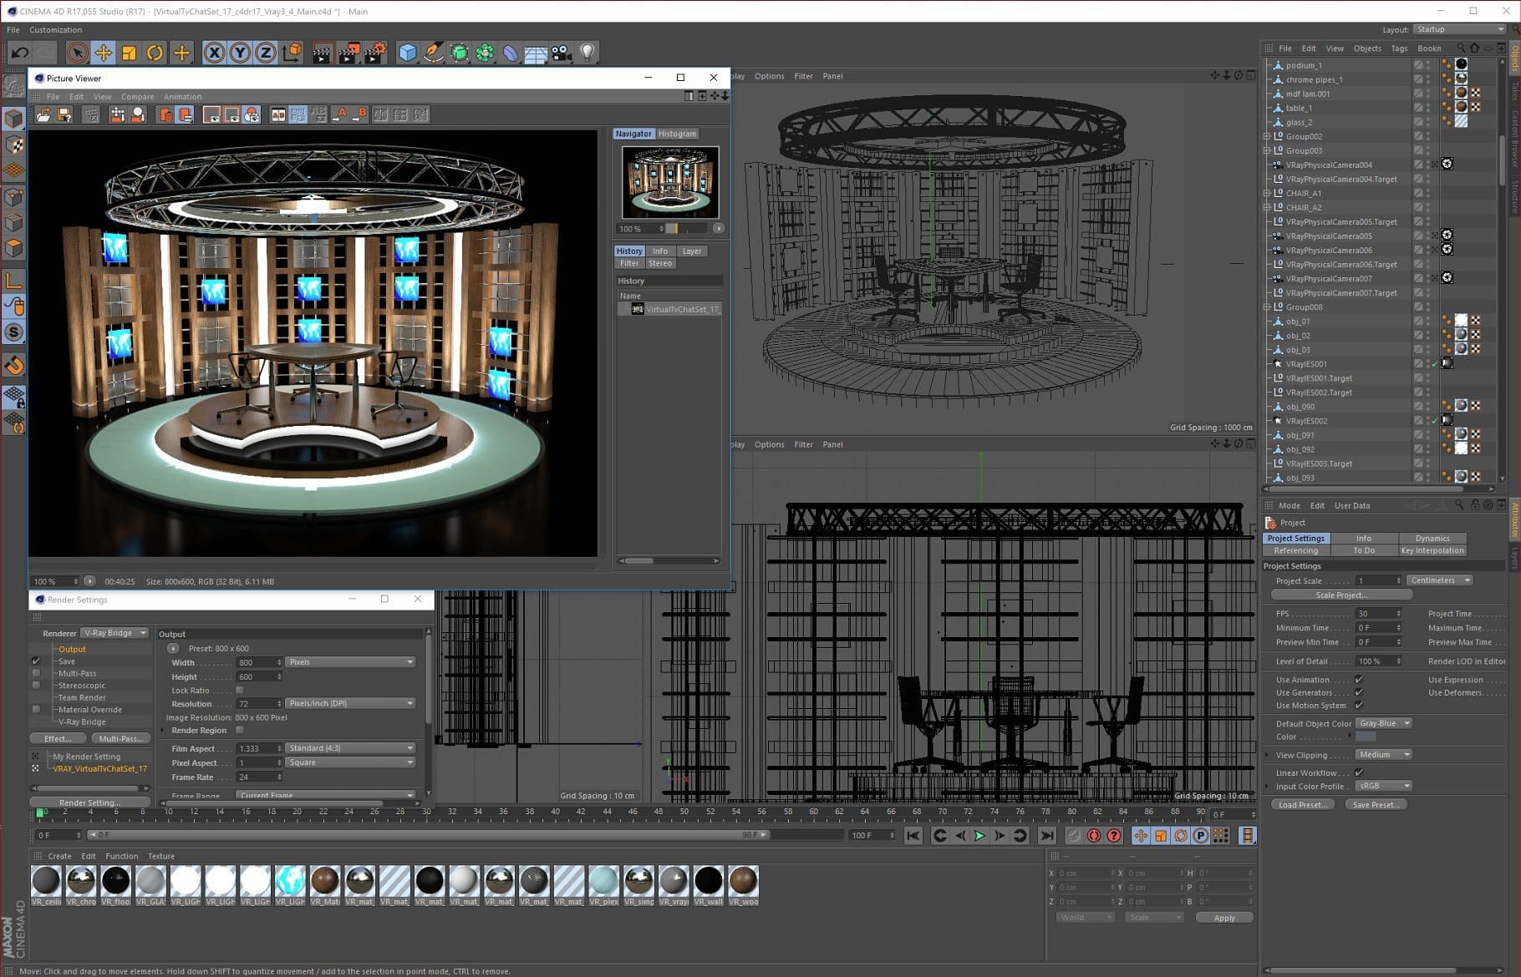Switch to Layer tab in Picture Viewer
The image size is (1521, 977).
tap(692, 251)
